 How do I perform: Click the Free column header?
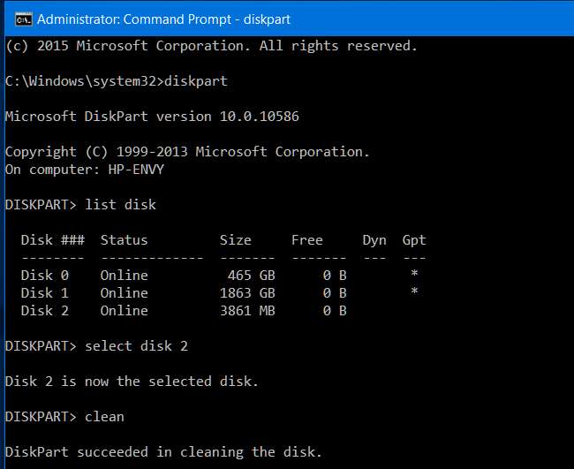pyautogui.click(x=306, y=239)
